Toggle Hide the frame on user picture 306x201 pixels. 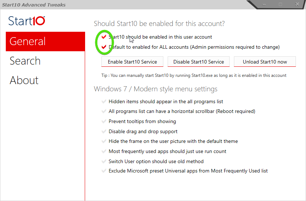(x=104, y=141)
